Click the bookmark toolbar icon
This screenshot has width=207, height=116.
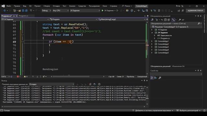click(x=159, y=11)
